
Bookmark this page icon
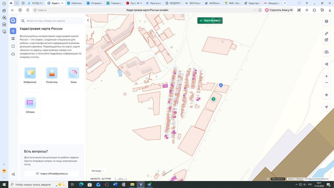[260, 10]
